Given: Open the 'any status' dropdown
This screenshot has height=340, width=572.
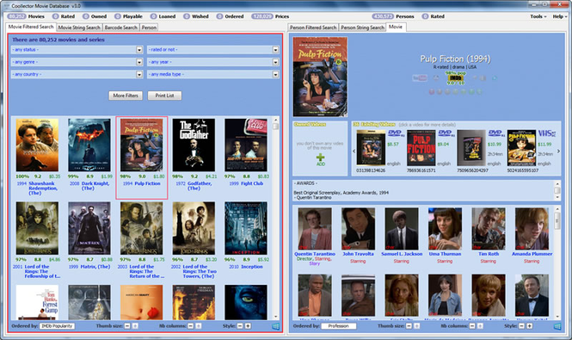Looking at the screenshot, I should (x=139, y=50).
